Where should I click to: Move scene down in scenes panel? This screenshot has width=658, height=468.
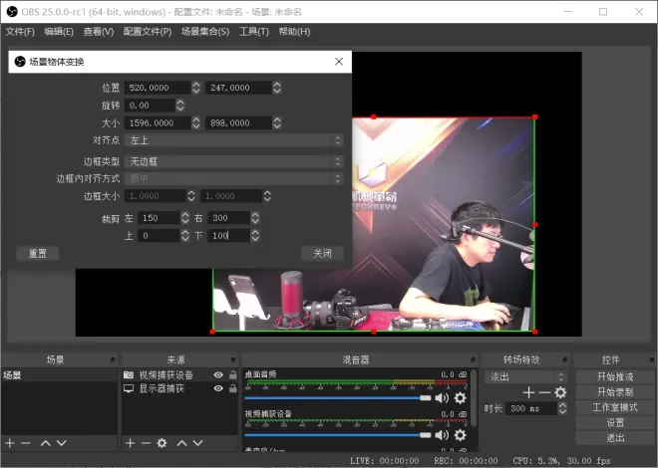61,443
